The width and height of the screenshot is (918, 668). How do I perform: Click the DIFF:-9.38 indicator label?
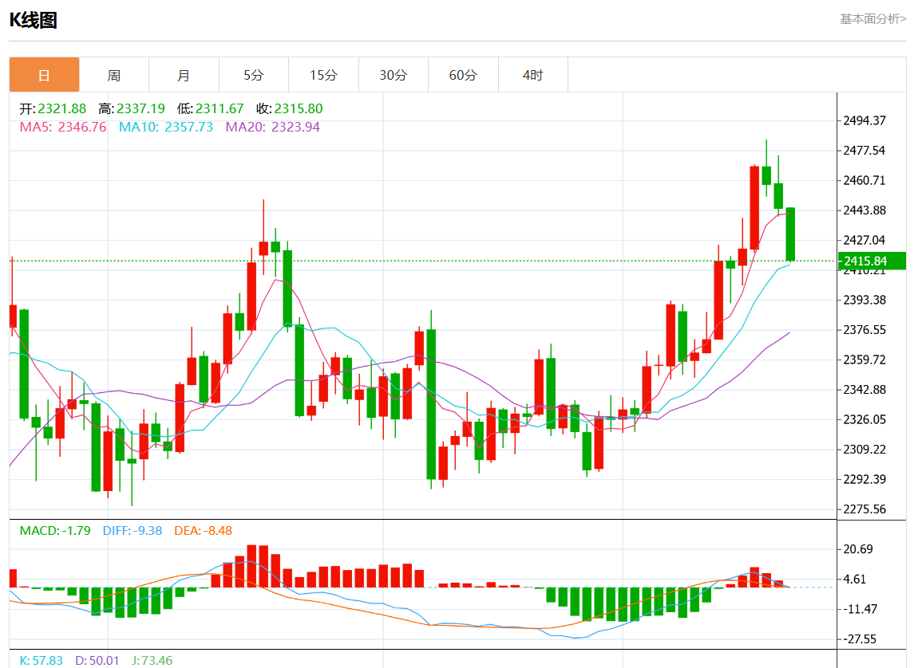133,531
